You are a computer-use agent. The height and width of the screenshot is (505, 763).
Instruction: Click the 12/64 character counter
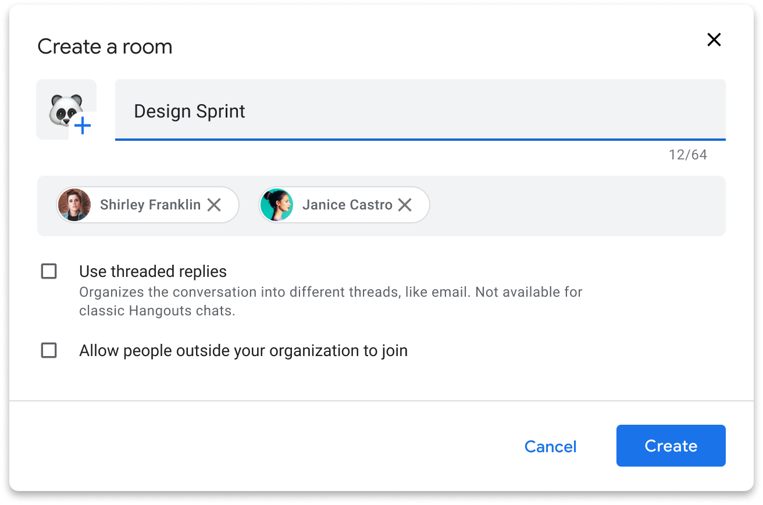(688, 155)
